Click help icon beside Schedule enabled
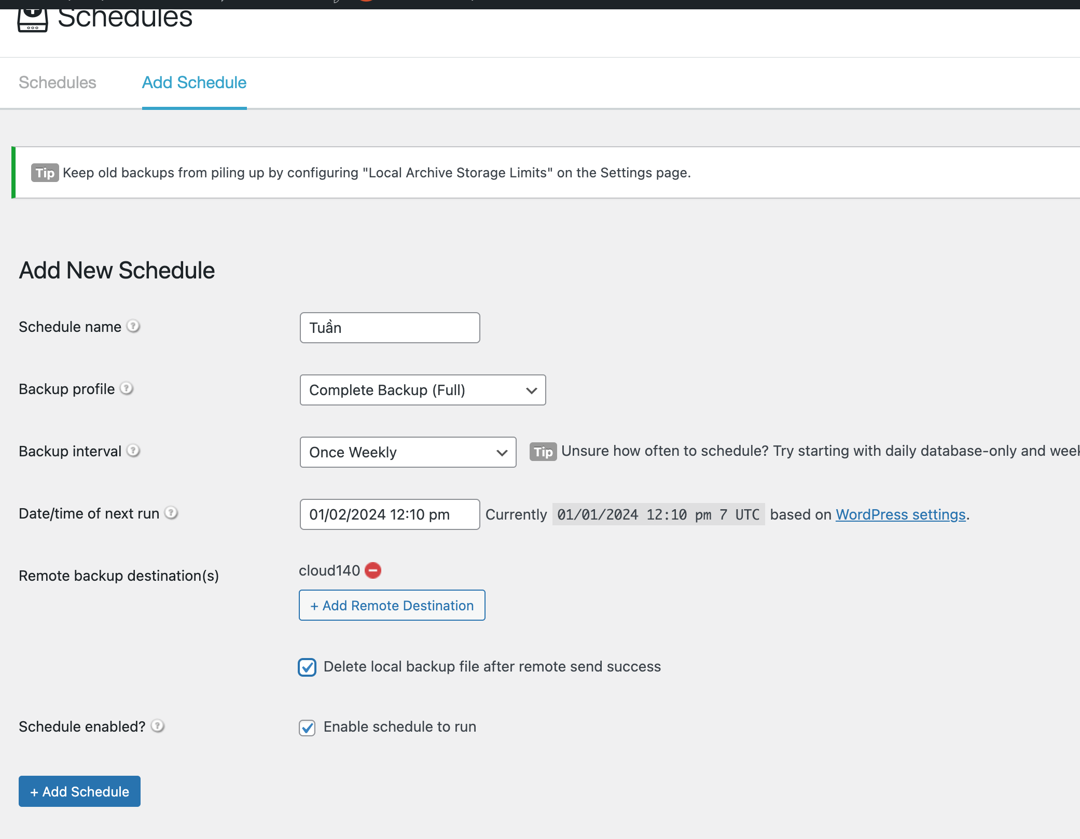1080x839 pixels. [x=158, y=726]
